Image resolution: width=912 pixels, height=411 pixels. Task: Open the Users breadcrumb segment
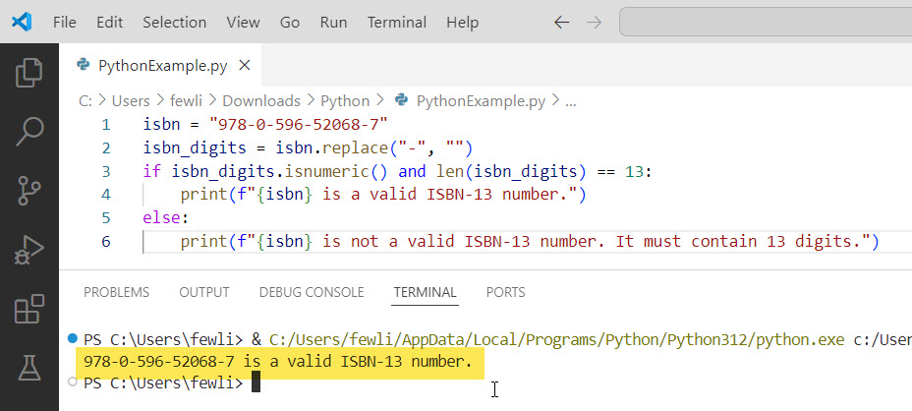(x=131, y=100)
